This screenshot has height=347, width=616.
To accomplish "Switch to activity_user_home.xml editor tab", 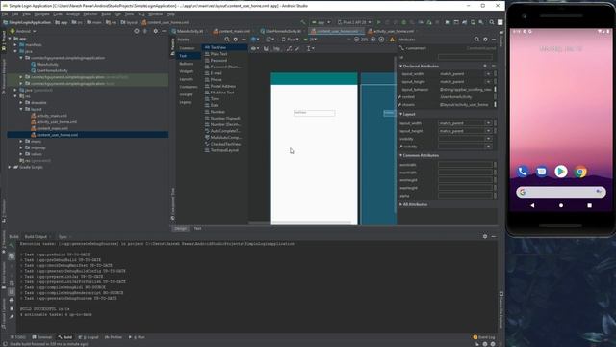I will (394, 31).
